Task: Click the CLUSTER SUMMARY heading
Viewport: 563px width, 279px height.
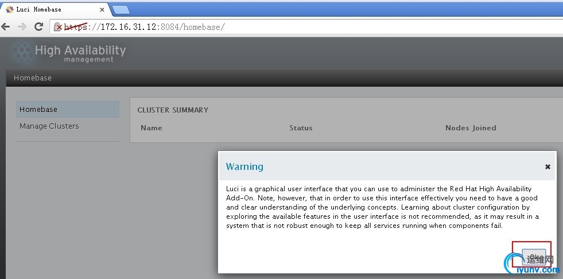Action: pyautogui.click(x=173, y=110)
